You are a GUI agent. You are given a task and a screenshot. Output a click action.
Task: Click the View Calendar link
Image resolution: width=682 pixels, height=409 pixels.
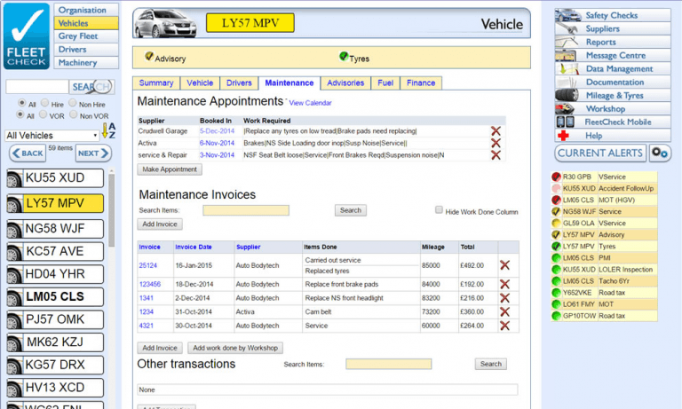coord(310,103)
